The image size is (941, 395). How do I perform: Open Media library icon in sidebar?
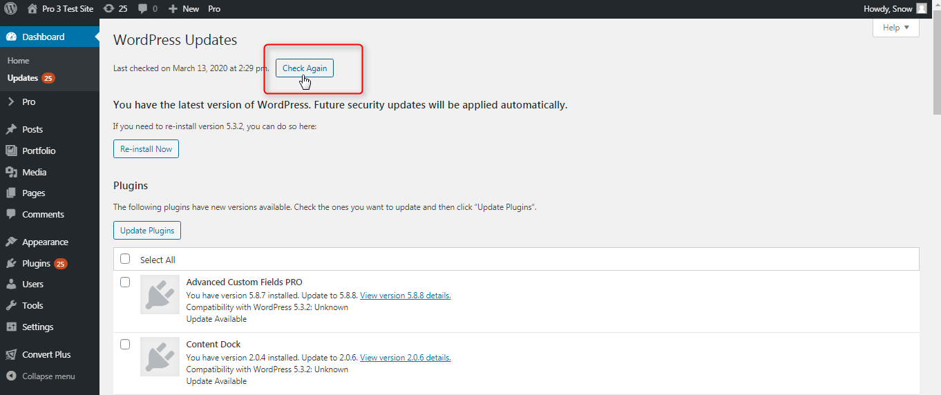11,172
